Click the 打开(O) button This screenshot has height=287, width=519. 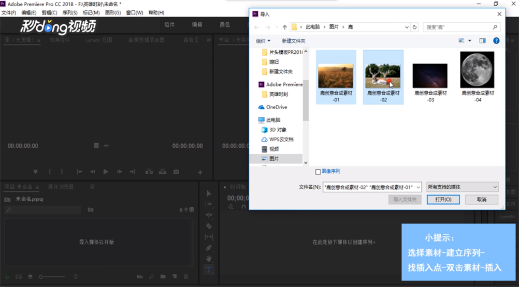[x=443, y=200]
